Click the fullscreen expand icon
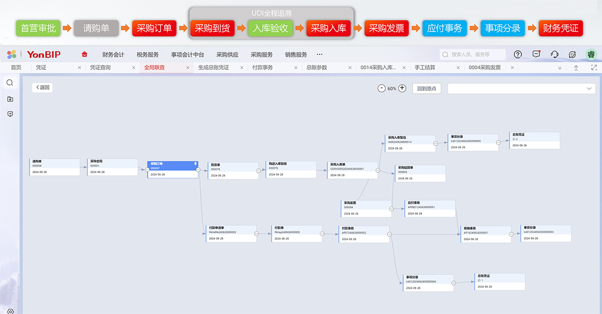602x314 pixels. point(594,68)
